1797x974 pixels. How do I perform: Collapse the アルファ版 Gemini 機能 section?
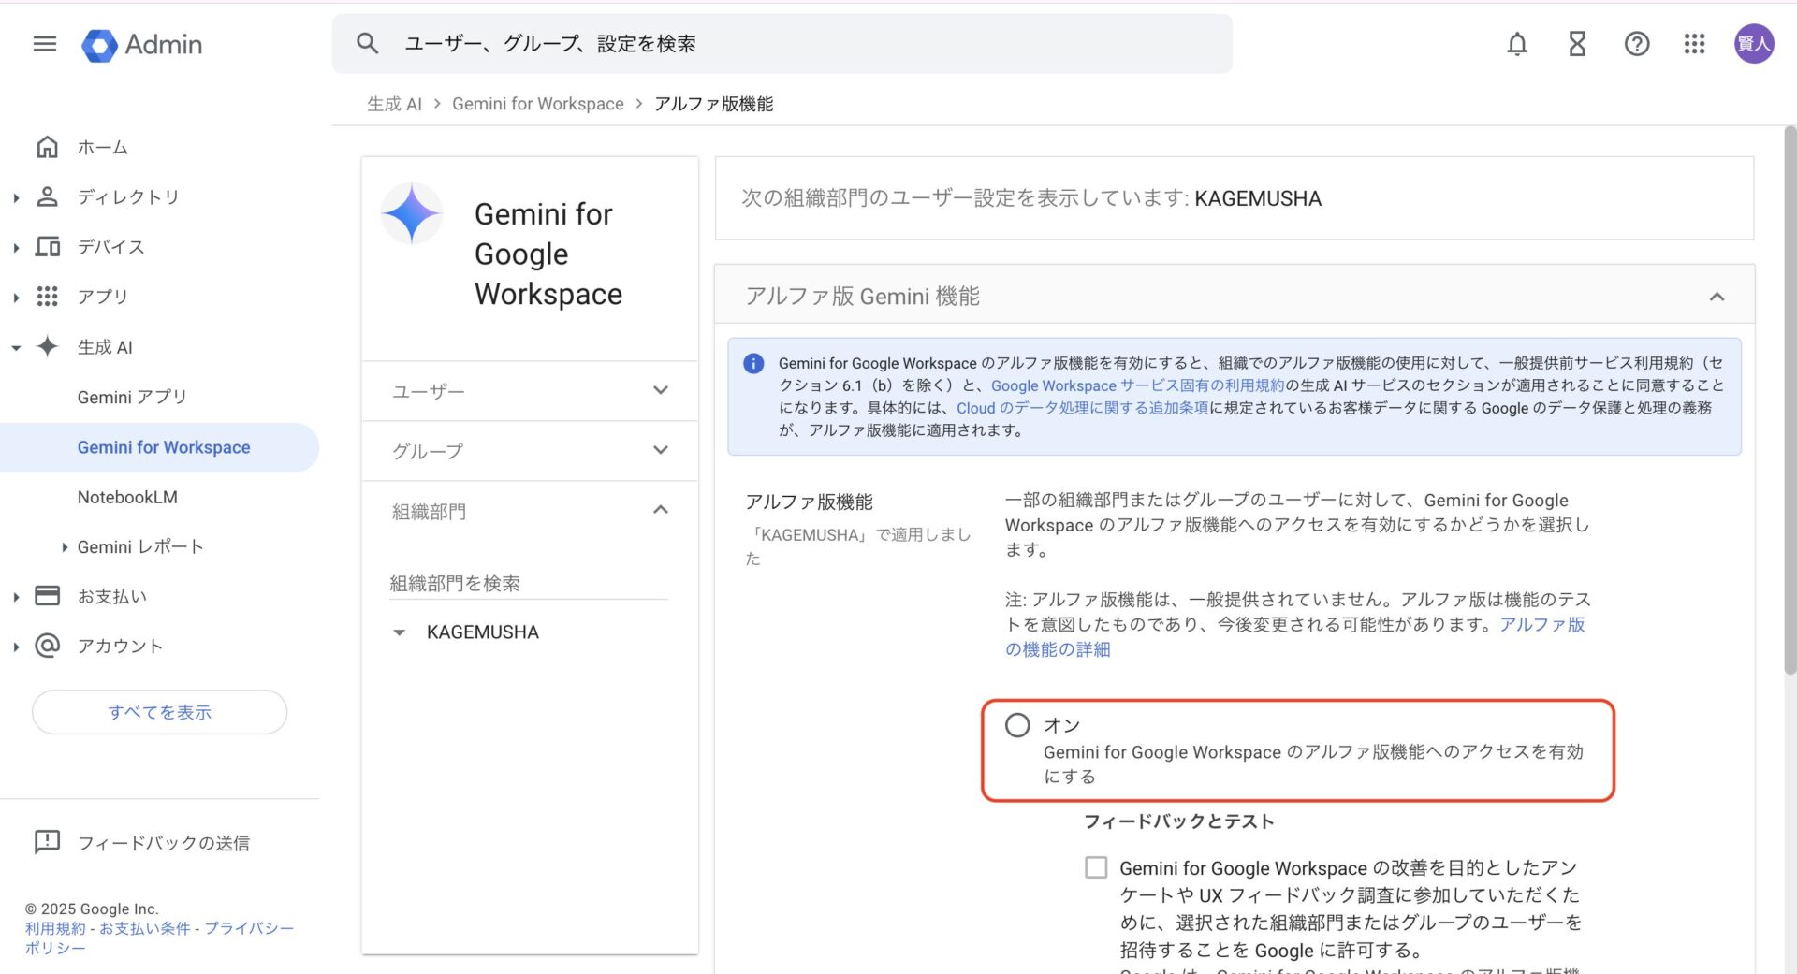coord(1718,297)
